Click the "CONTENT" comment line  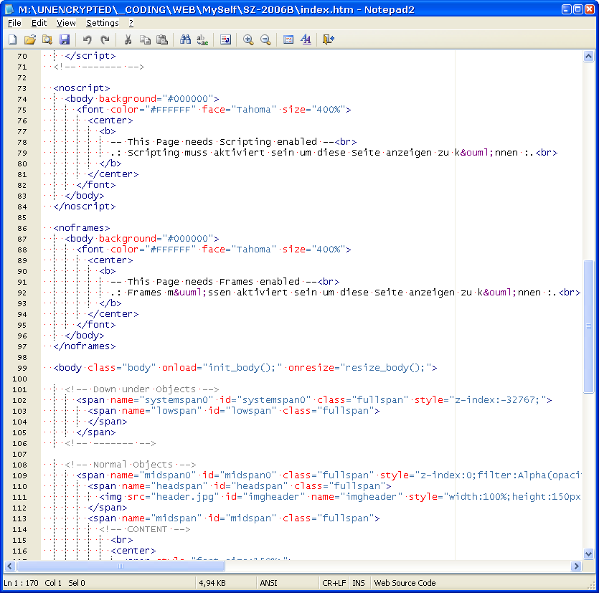145,529
